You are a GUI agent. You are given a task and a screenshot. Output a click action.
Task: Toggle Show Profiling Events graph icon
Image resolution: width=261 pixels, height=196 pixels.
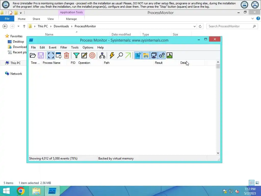(x=169, y=55)
